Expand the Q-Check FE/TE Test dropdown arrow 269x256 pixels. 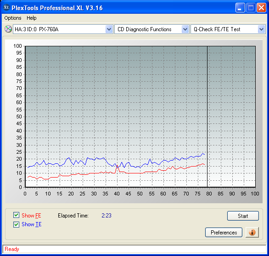(x=262, y=29)
